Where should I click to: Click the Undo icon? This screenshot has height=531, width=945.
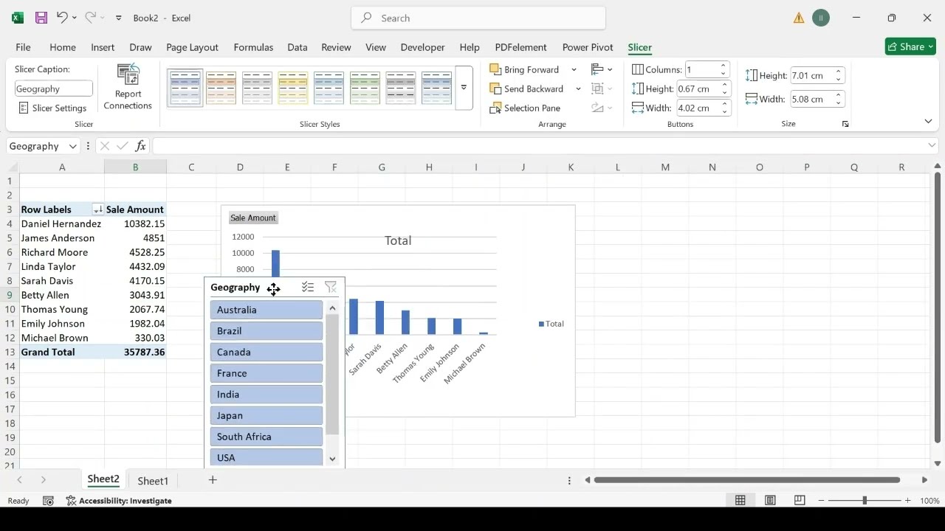coord(62,18)
